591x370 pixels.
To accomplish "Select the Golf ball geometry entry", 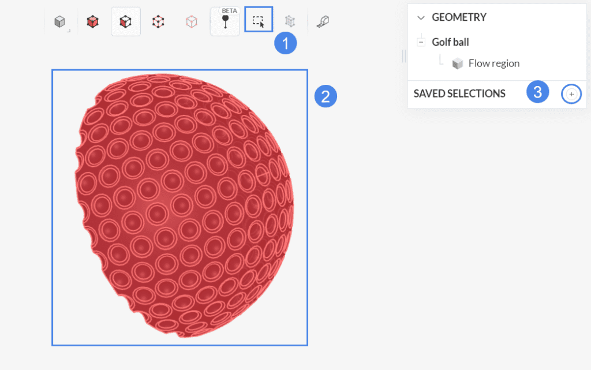I will (x=450, y=42).
